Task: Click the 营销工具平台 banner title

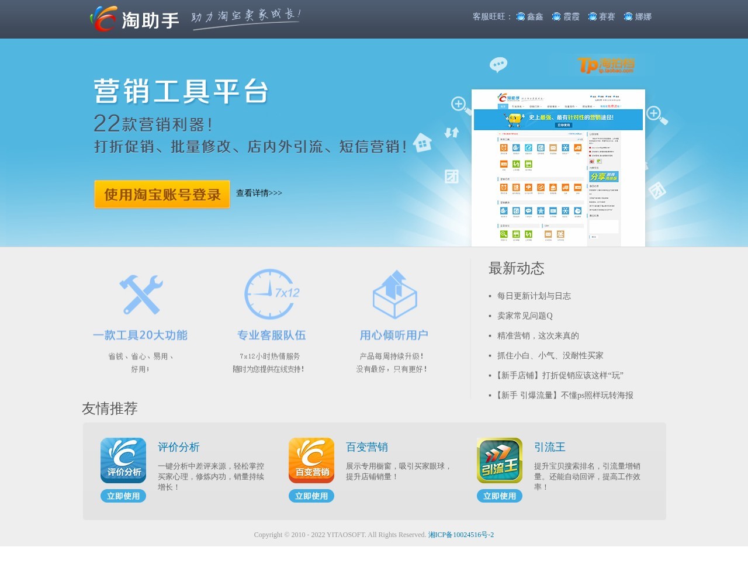Action: tap(181, 92)
